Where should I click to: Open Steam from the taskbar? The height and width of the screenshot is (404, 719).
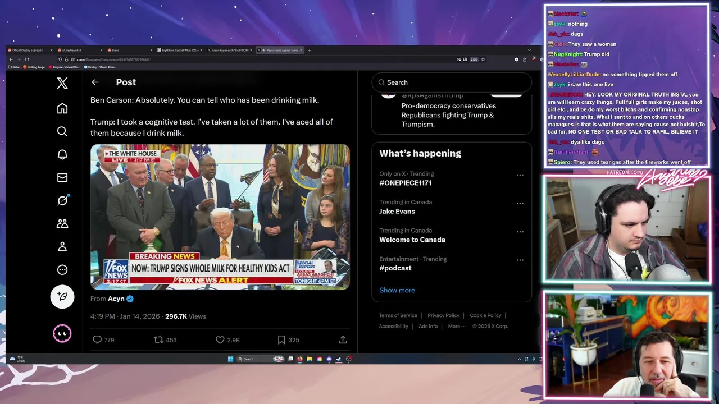(x=339, y=359)
